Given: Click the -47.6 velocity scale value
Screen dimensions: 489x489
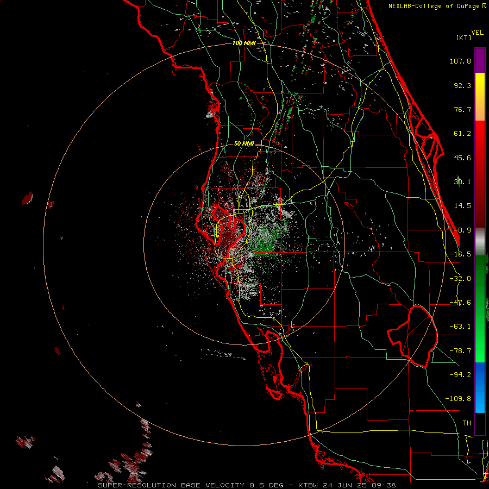Looking at the screenshot, I should [x=460, y=303].
